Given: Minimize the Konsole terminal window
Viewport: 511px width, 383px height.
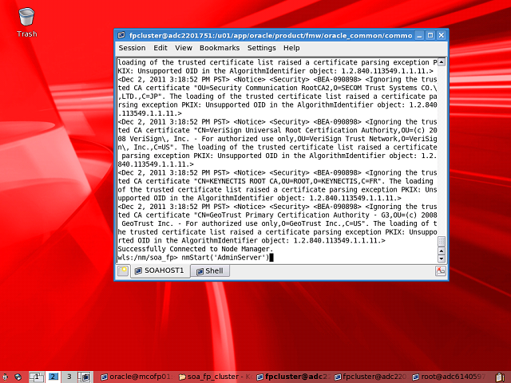Looking at the screenshot, I should tap(418, 36).
